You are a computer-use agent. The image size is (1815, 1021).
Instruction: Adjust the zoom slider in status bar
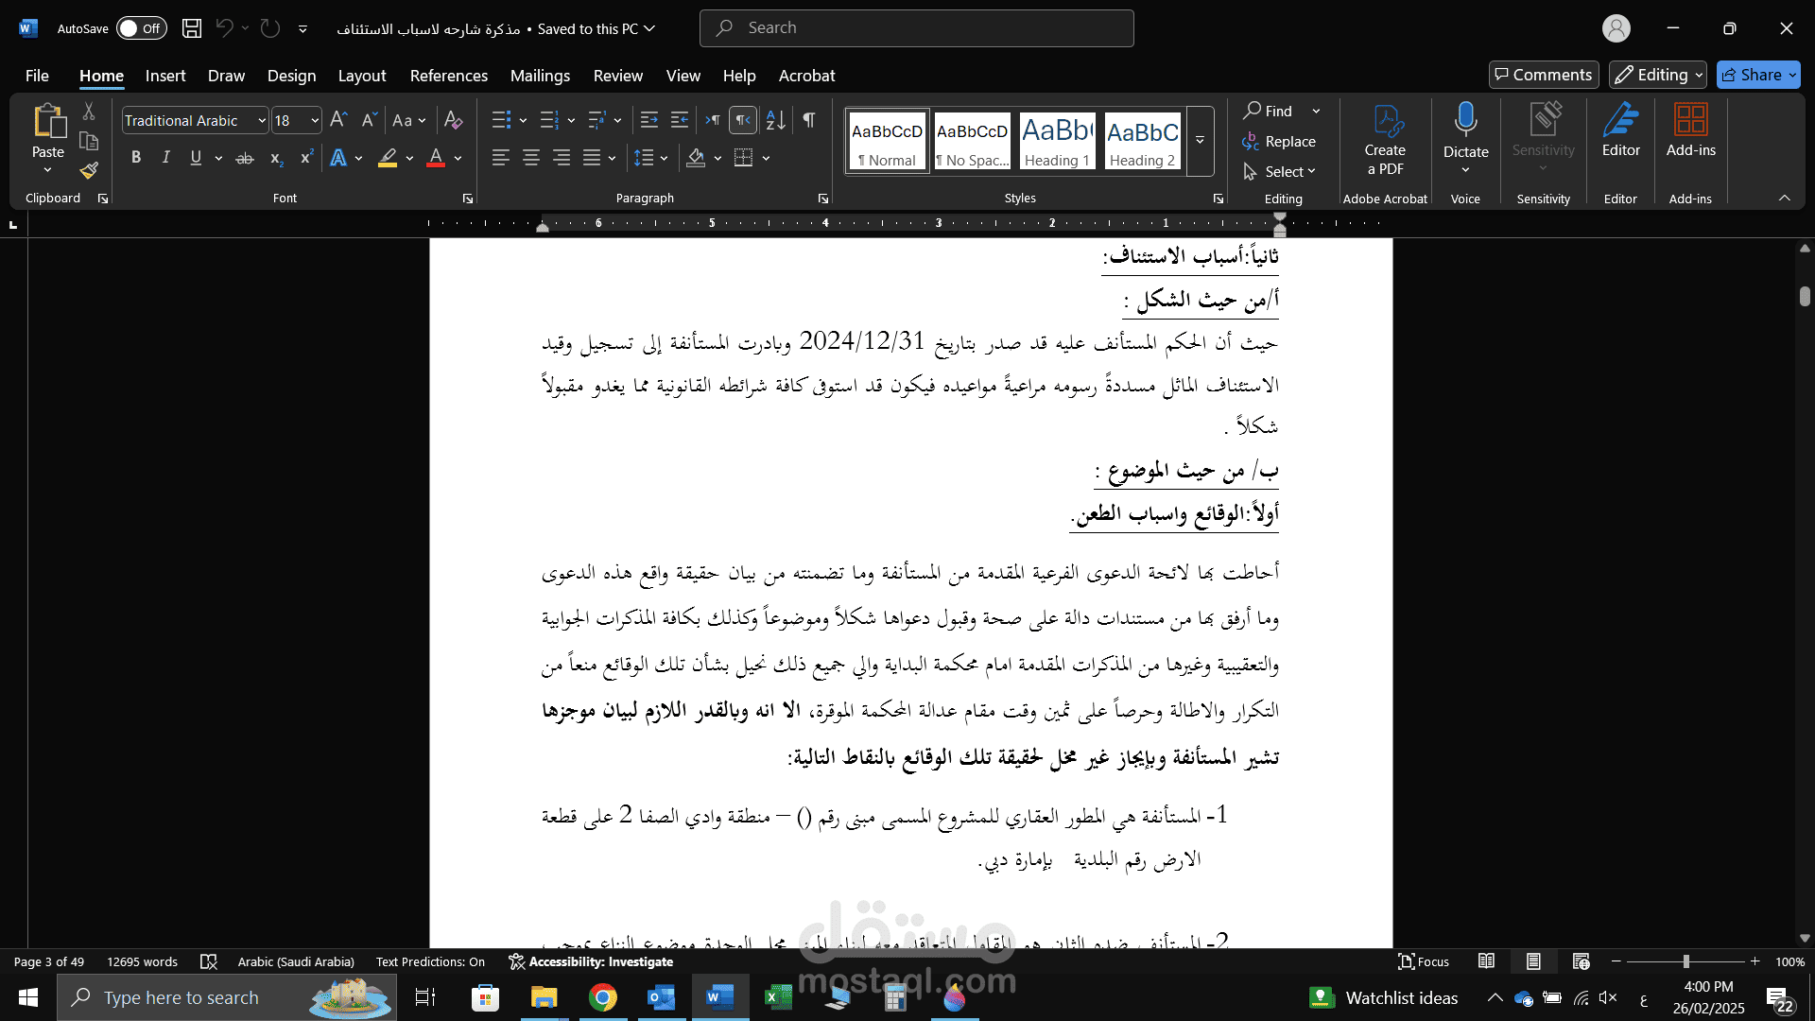click(1685, 961)
